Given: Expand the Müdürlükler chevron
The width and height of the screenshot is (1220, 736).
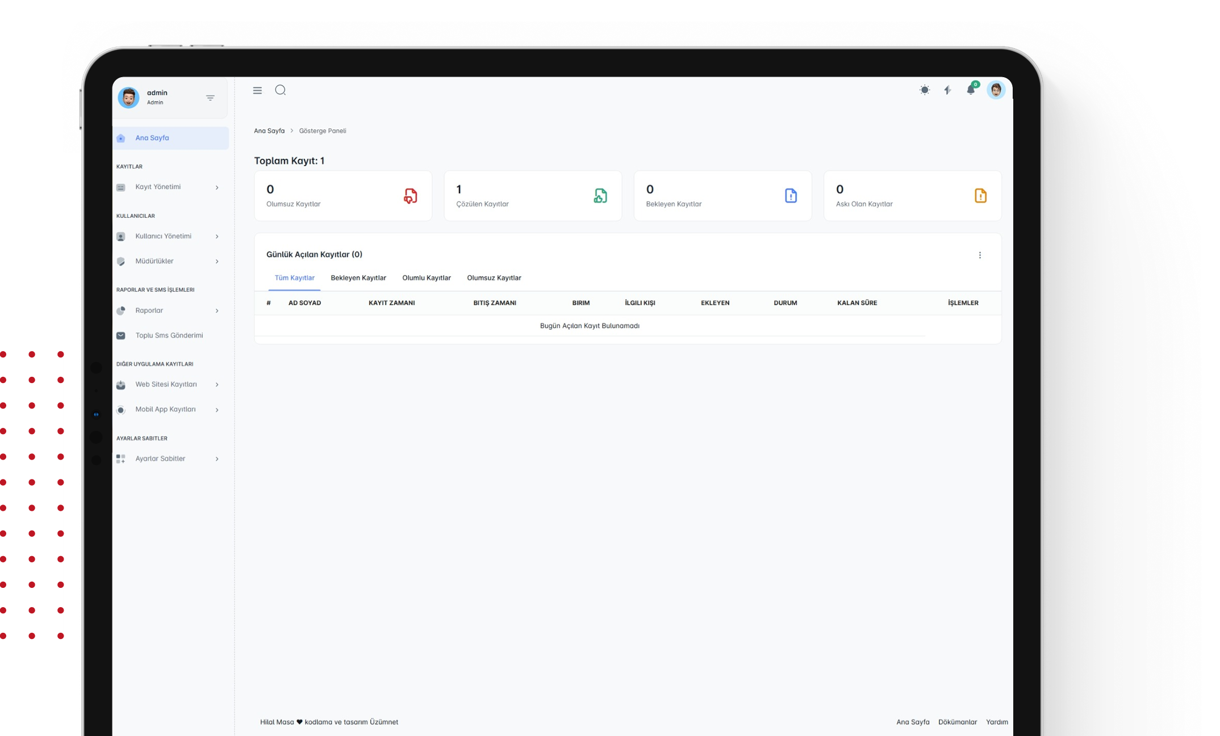Looking at the screenshot, I should (x=217, y=262).
